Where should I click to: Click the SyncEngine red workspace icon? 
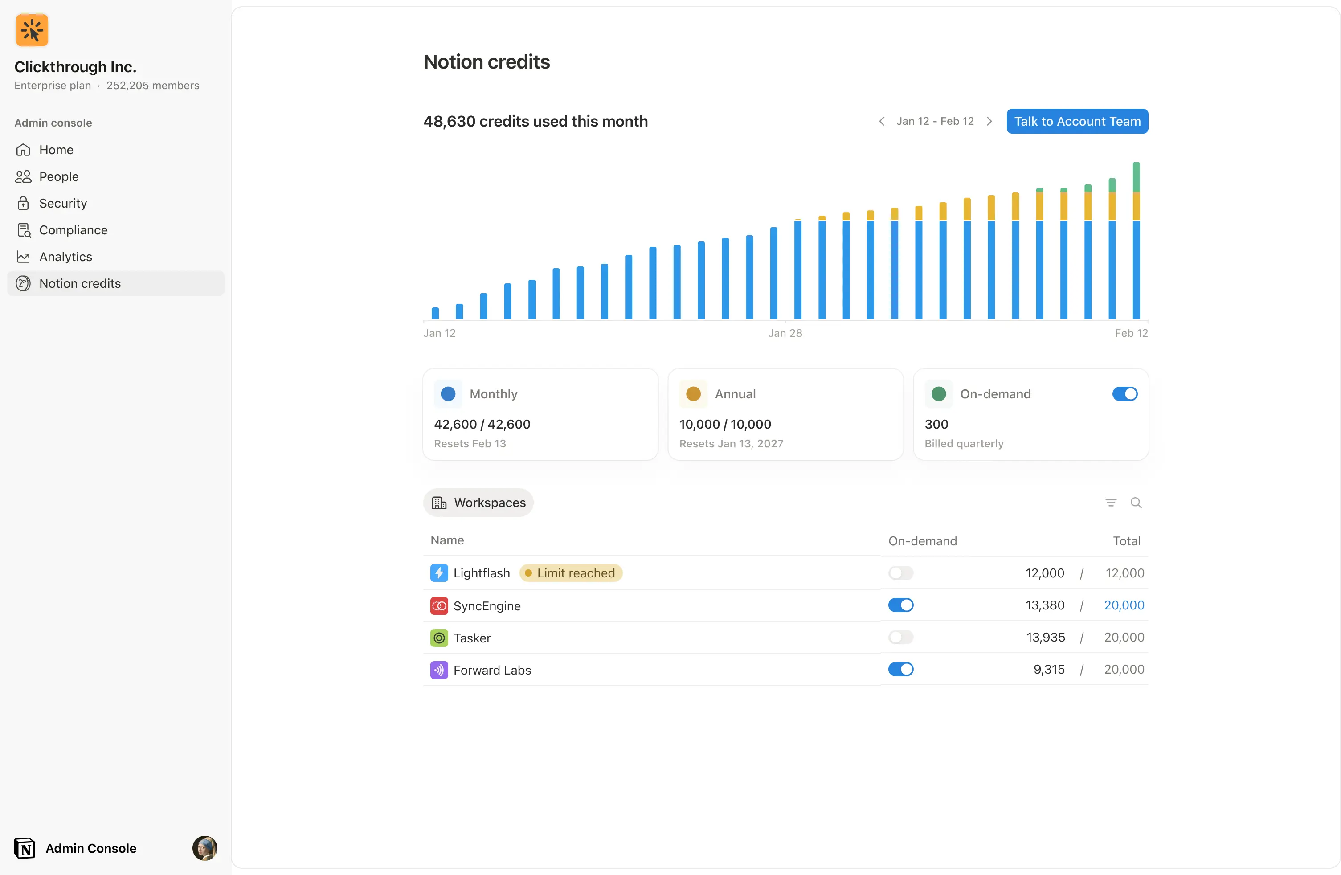(x=439, y=605)
